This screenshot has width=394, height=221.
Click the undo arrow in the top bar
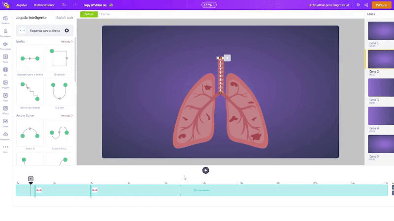[x=64, y=4]
